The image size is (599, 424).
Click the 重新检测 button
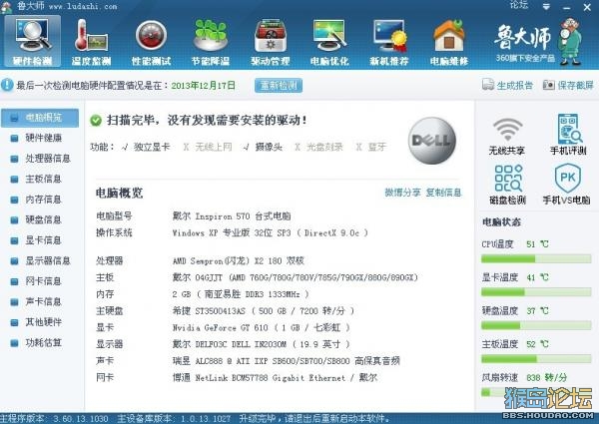click(x=279, y=85)
